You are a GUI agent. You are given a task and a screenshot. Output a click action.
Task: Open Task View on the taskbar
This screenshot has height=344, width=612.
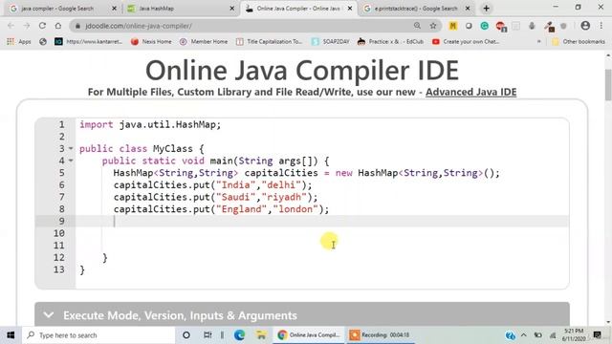(x=208, y=335)
